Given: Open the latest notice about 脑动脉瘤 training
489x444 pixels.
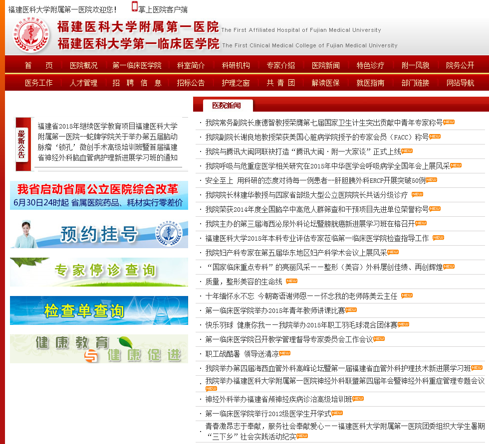Looking at the screenshot, I should click(x=108, y=142).
